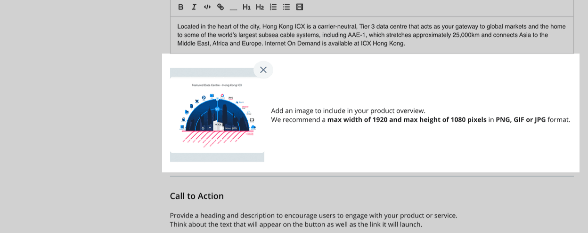The height and width of the screenshot is (233, 588).
Task: Click the 'Featured Data Centre' title inside the thumbnail
Action: tap(217, 85)
